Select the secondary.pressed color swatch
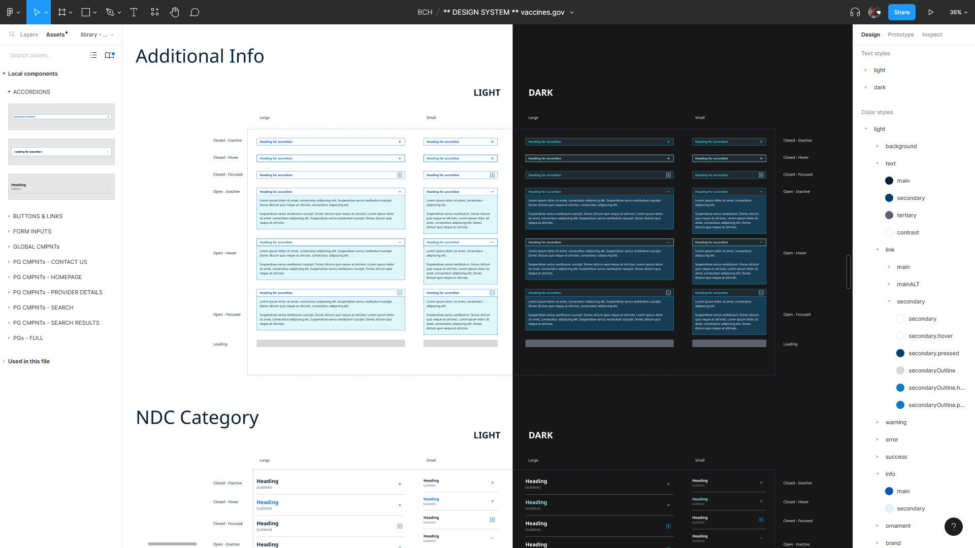Screen dimensions: 975x548 900,353
